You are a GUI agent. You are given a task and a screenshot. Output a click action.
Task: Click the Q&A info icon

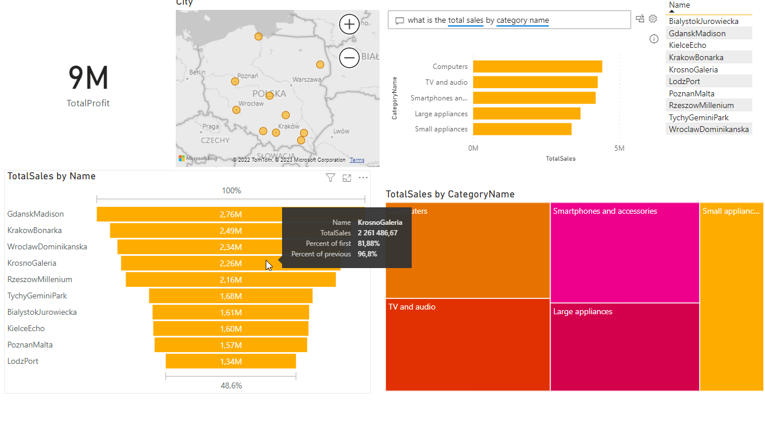(x=654, y=39)
